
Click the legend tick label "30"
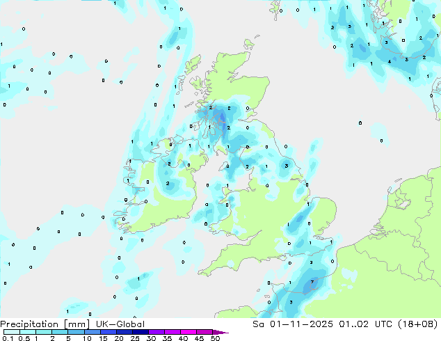pyautogui.click(x=151, y=338)
